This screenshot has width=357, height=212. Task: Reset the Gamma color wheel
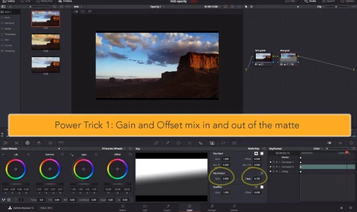(x=62, y=154)
